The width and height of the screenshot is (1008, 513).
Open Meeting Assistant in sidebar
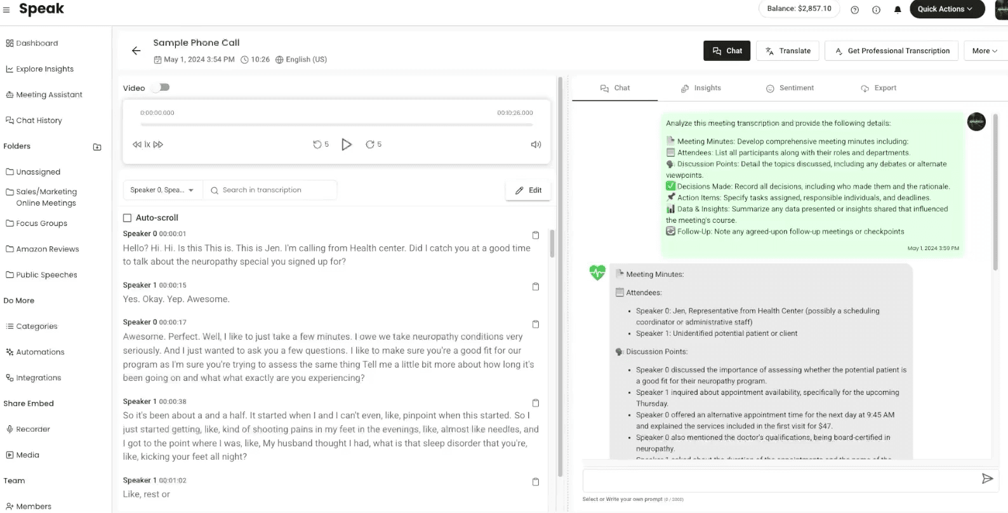44,95
